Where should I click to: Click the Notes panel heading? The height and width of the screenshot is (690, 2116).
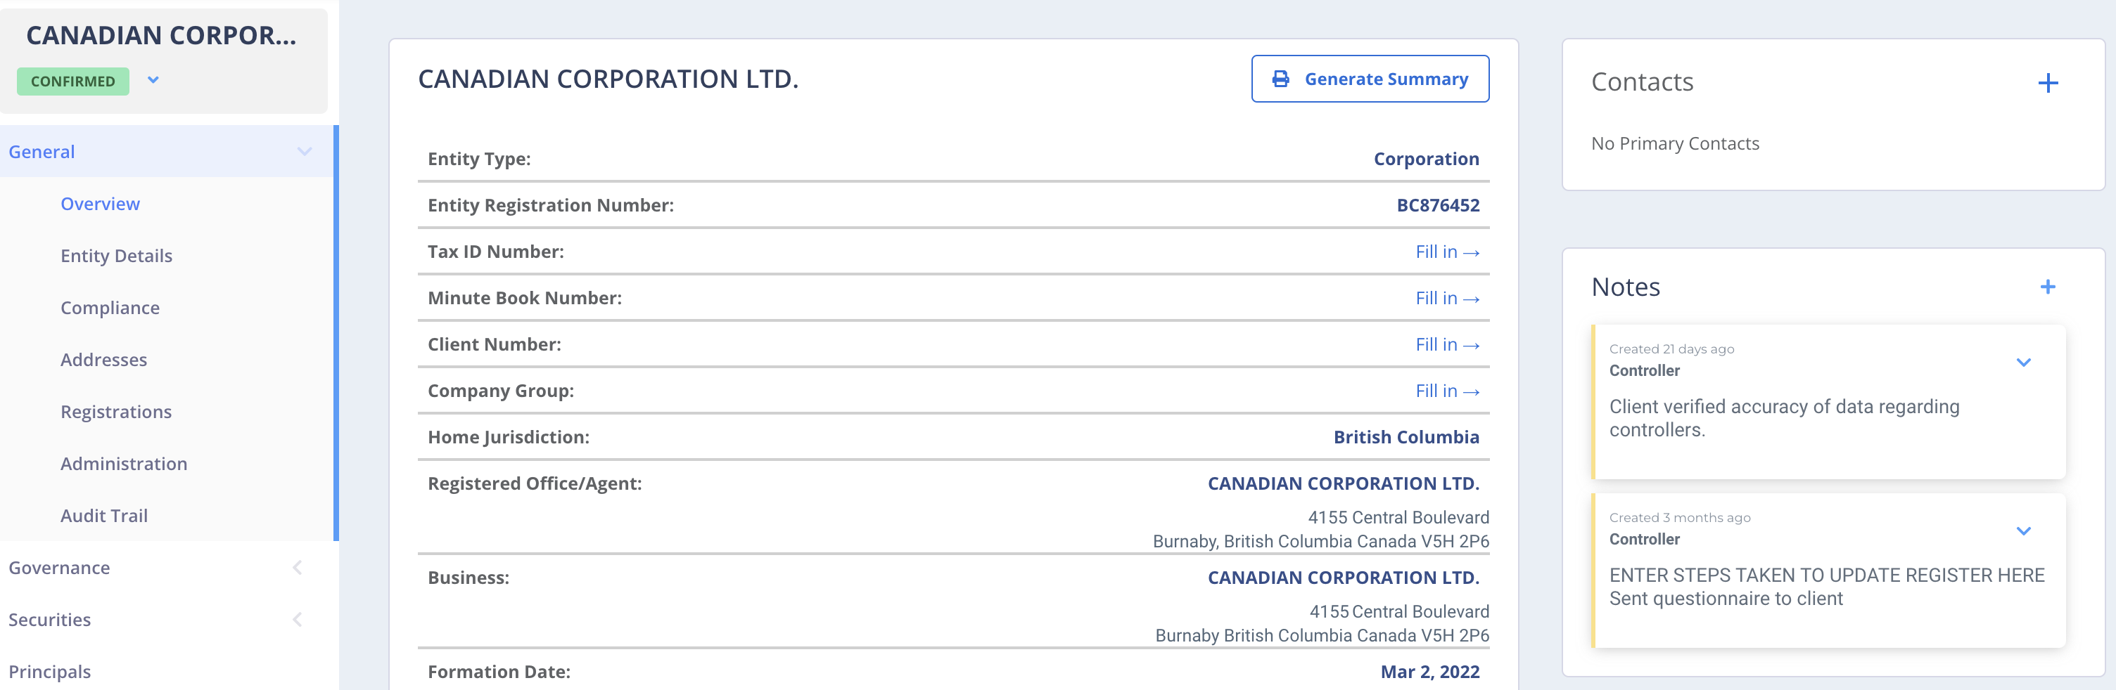click(1625, 287)
